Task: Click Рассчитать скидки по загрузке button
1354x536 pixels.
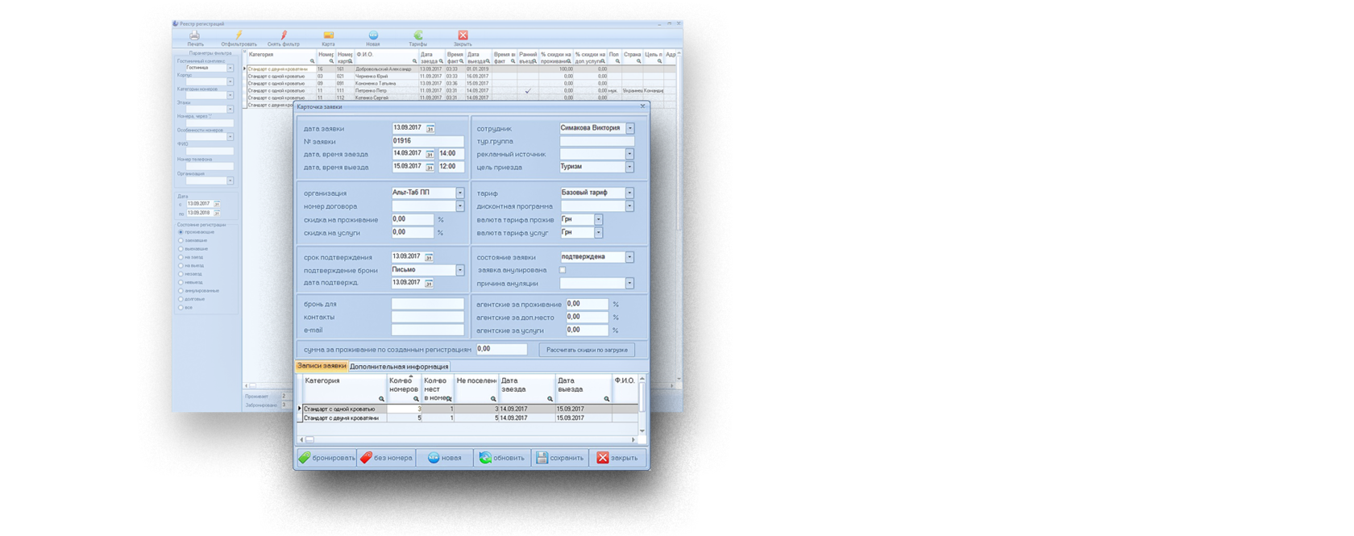Action: [x=587, y=350]
